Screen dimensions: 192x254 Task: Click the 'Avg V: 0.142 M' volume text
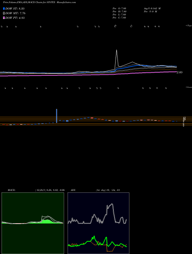(152, 8)
